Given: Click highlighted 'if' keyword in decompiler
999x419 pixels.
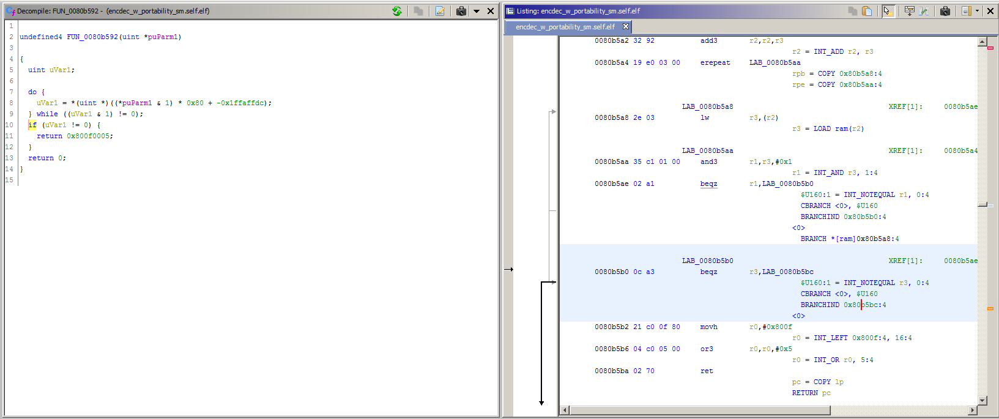Looking at the screenshot, I should point(32,125).
